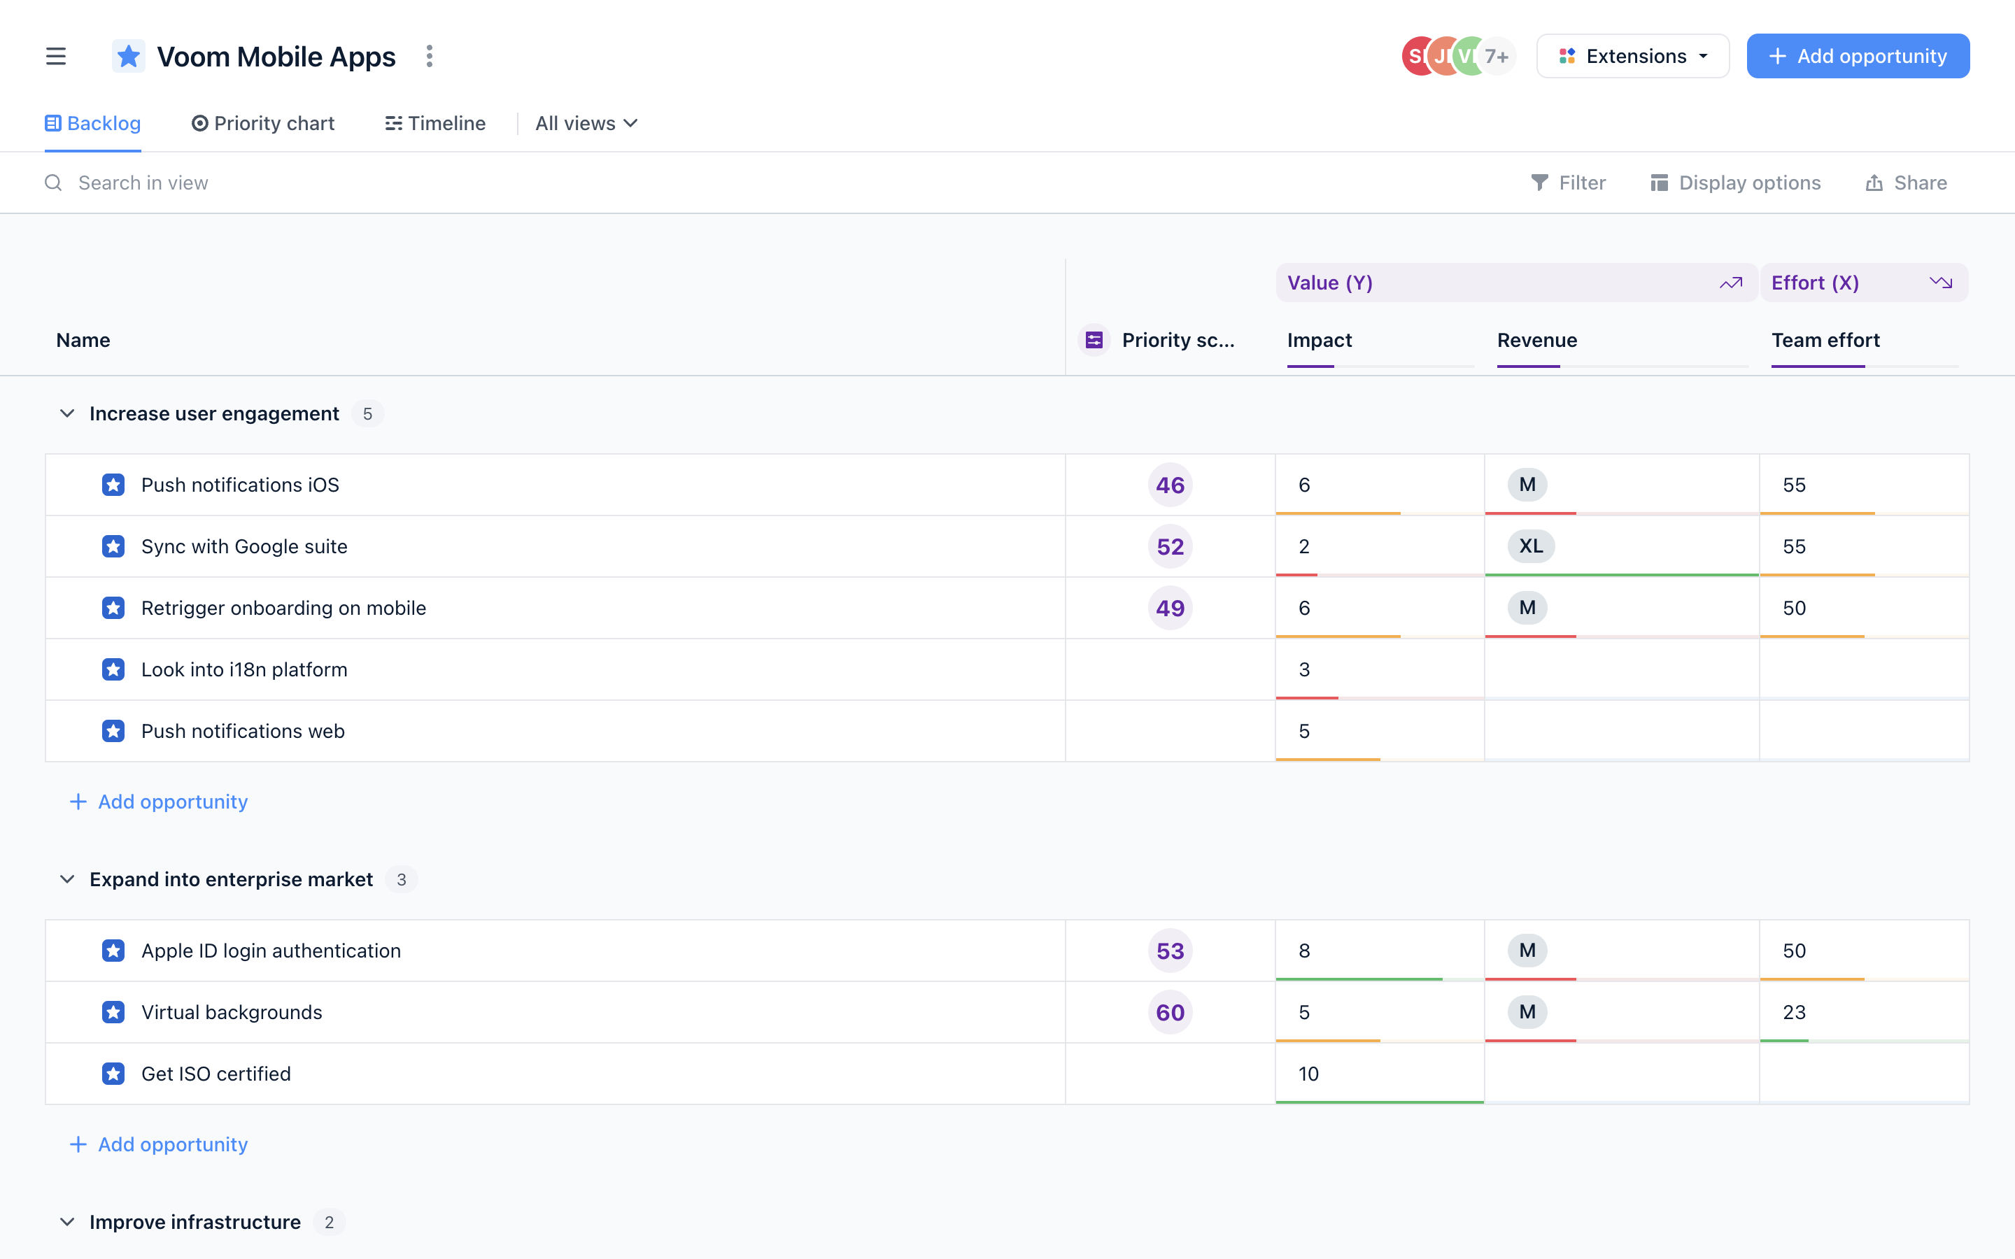
Task: Click the Priority score settings icon
Action: pos(1094,340)
